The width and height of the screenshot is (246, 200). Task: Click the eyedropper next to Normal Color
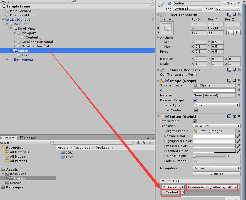[238, 136]
